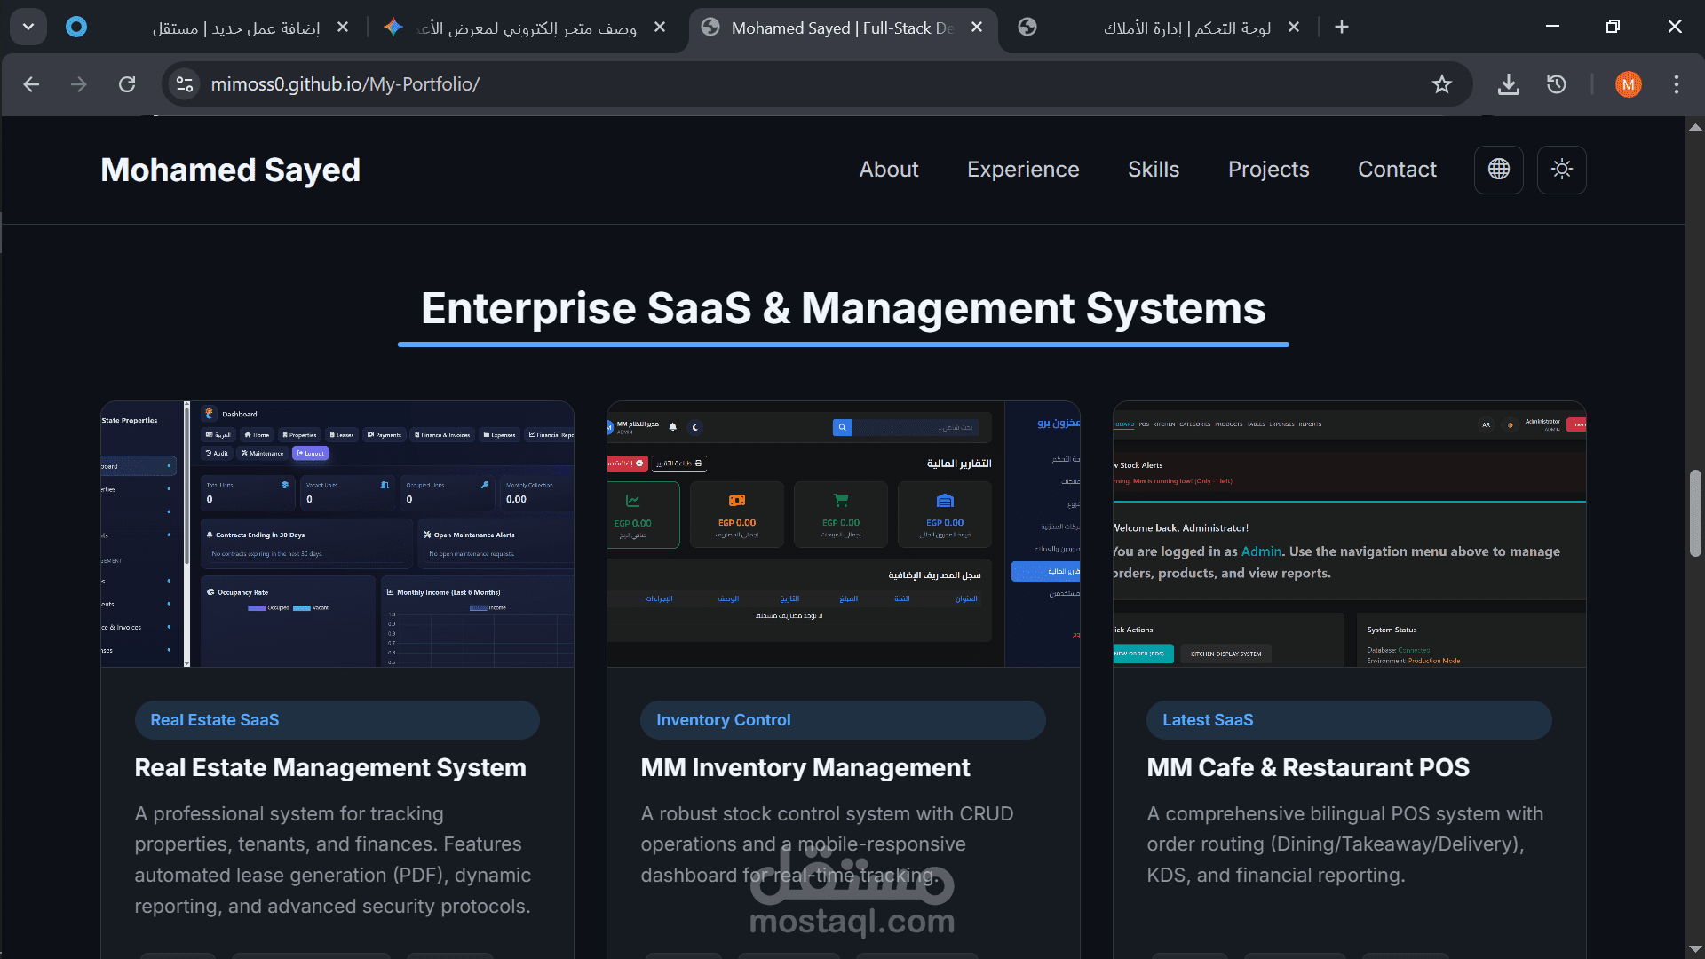Click the browser history clock icon
Image resolution: width=1705 pixels, height=959 pixels.
[x=1556, y=84]
